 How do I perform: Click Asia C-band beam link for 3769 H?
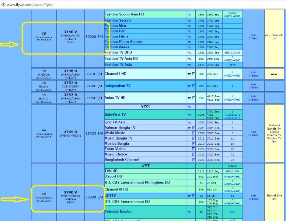pos(253,133)
